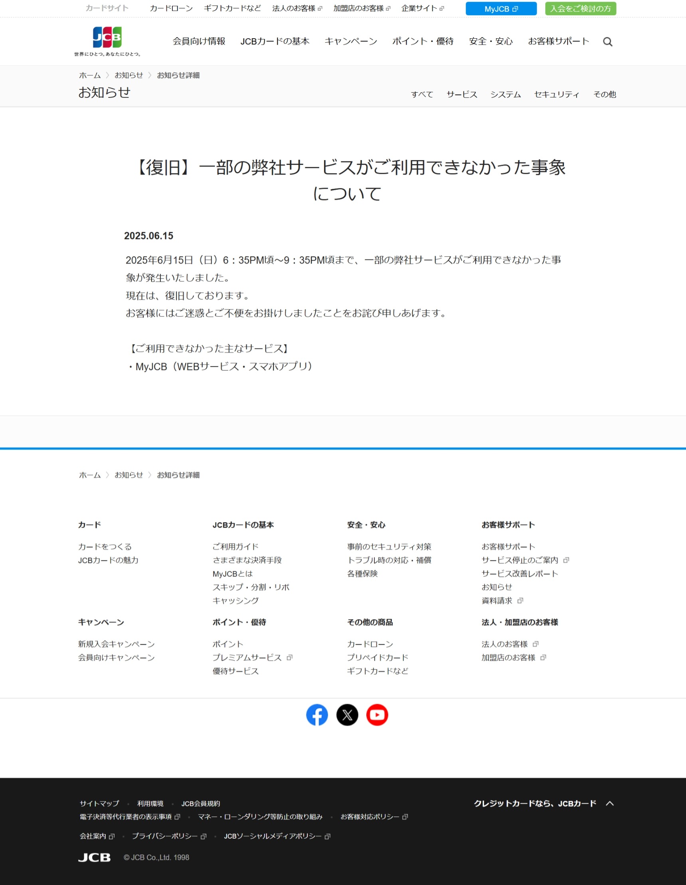
Task: Open カードローン in the top bar
Action: pyautogui.click(x=171, y=8)
